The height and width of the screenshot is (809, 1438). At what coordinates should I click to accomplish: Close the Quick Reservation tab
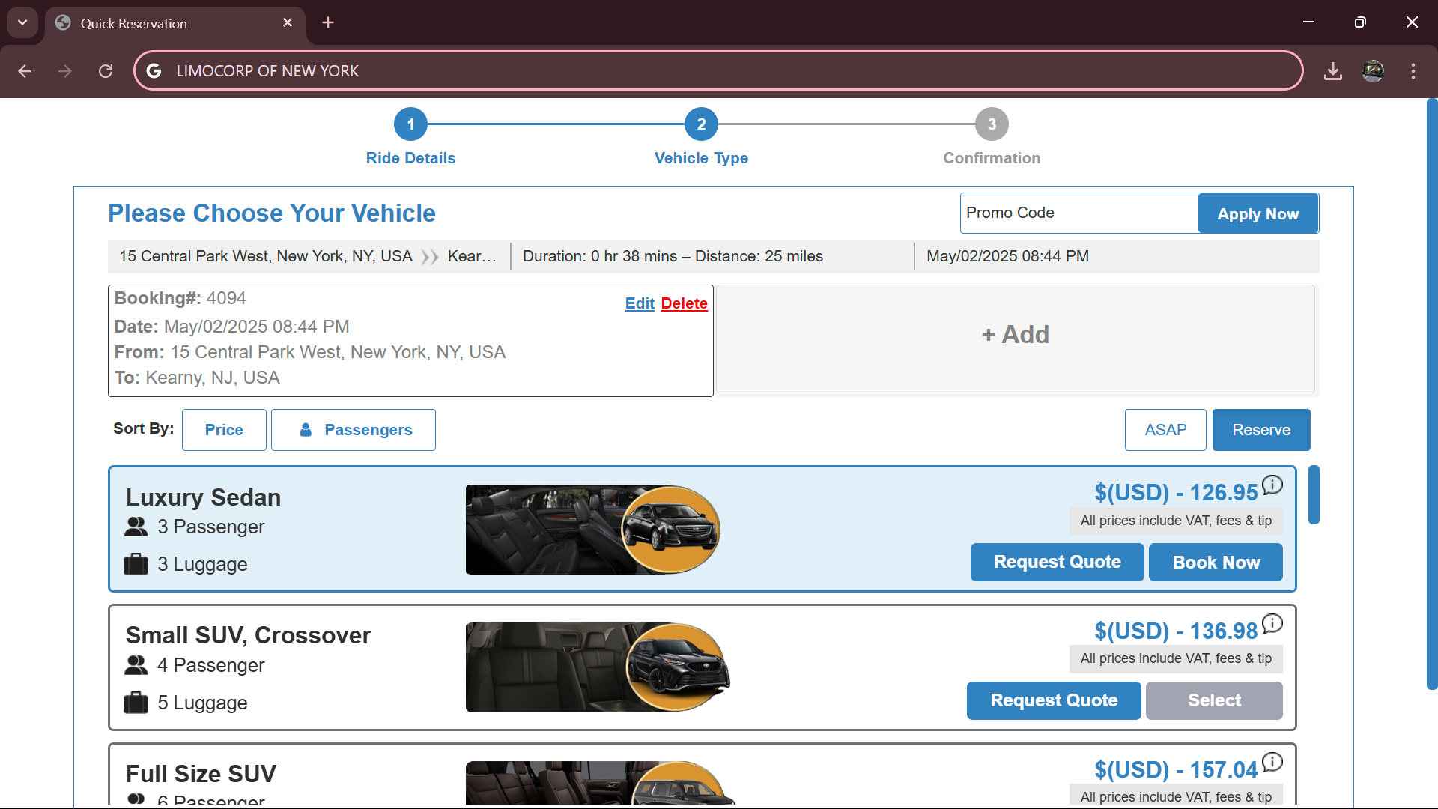(288, 23)
